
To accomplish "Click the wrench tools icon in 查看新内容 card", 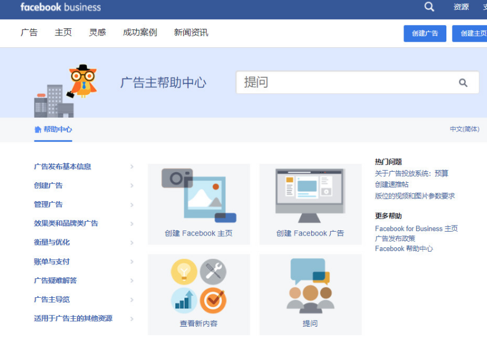I will pyautogui.click(x=213, y=272).
